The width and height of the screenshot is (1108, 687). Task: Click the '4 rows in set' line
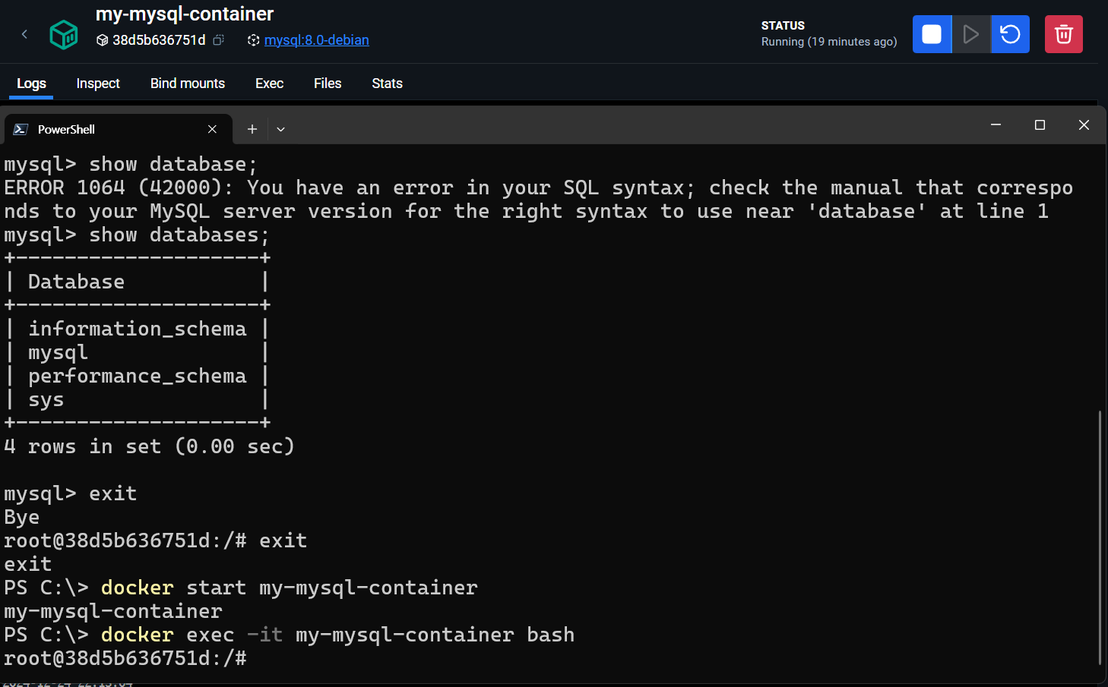tap(149, 446)
